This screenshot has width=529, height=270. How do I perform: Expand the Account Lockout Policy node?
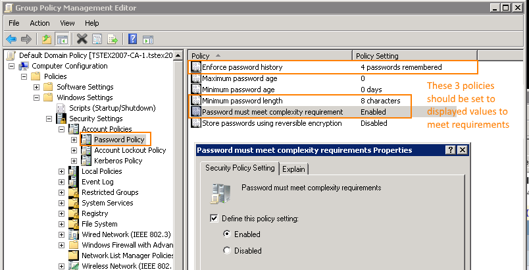point(74,150)
